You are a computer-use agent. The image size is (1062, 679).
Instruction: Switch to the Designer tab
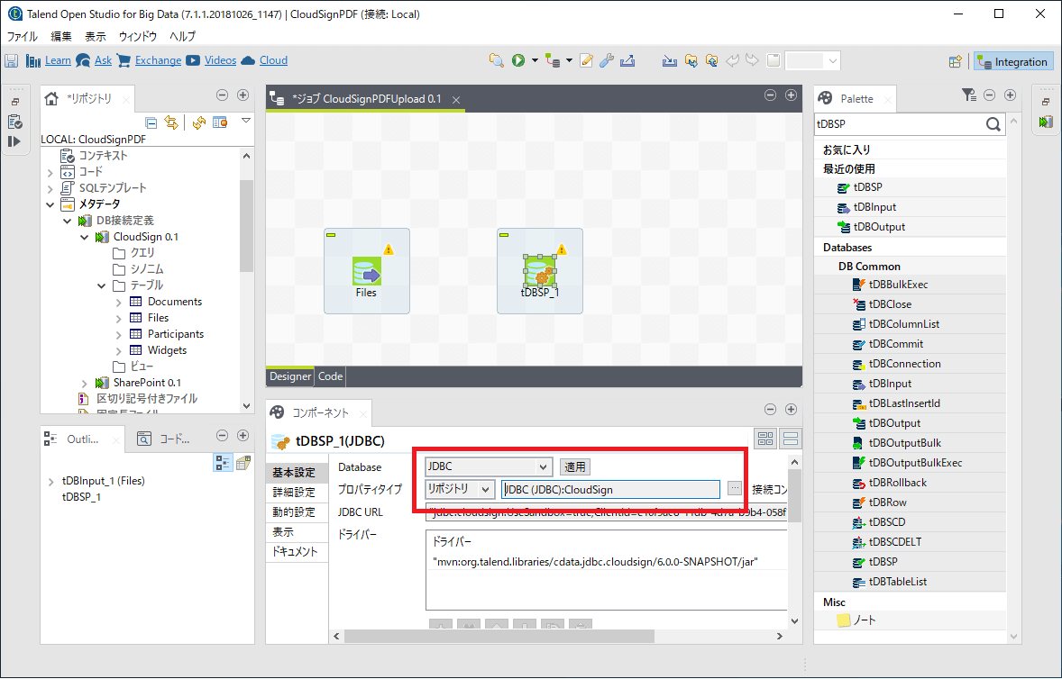coord(290,376)
